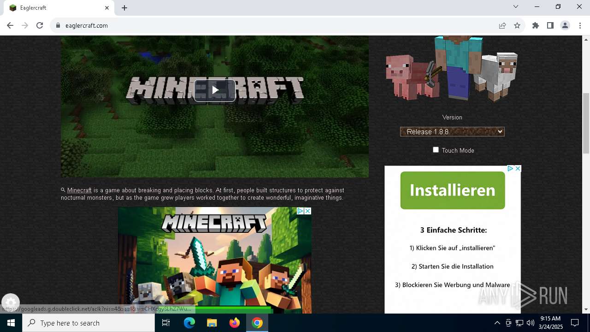
Task: Open Windows notification center
Action: tap(575, 323)
